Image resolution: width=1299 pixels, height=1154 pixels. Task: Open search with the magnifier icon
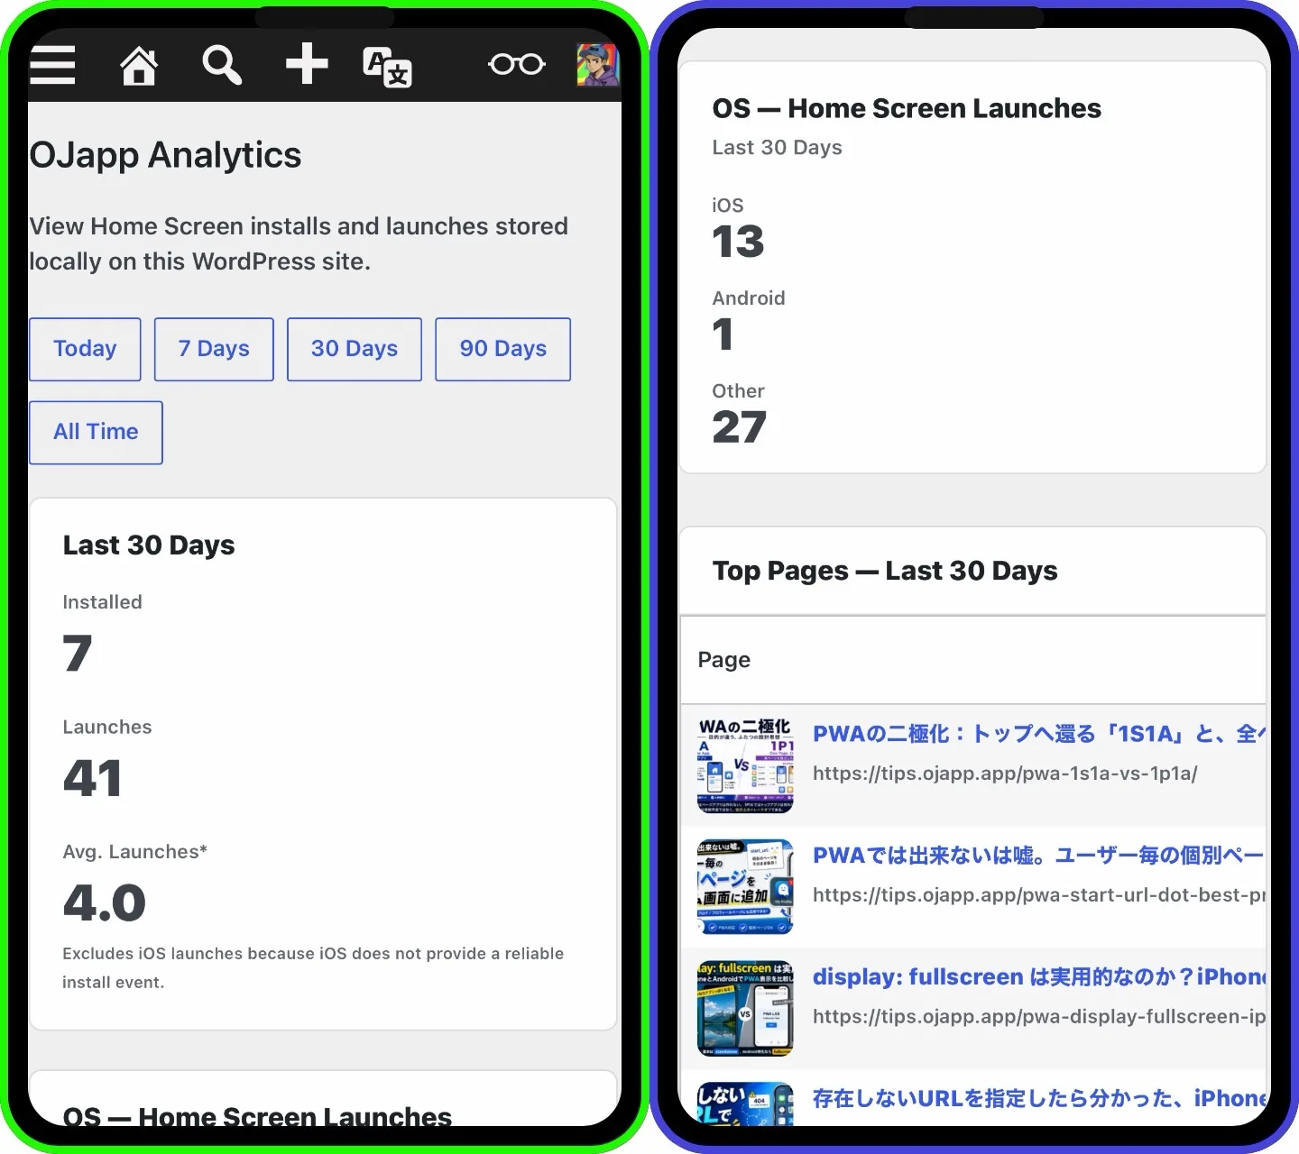point(221,65)
